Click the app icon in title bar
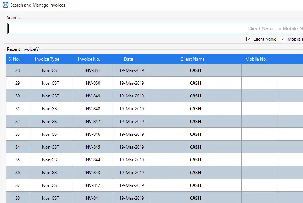The width and height of the screenshot is (303, 203). click(5, 5)
